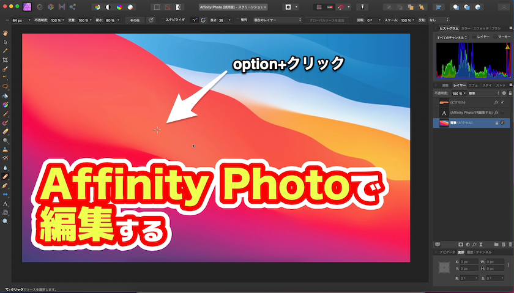The height and width of the screenshot is (293, 514).
Task: Open layer cog settings in Layers panel
Action: (x=504, y=94)
